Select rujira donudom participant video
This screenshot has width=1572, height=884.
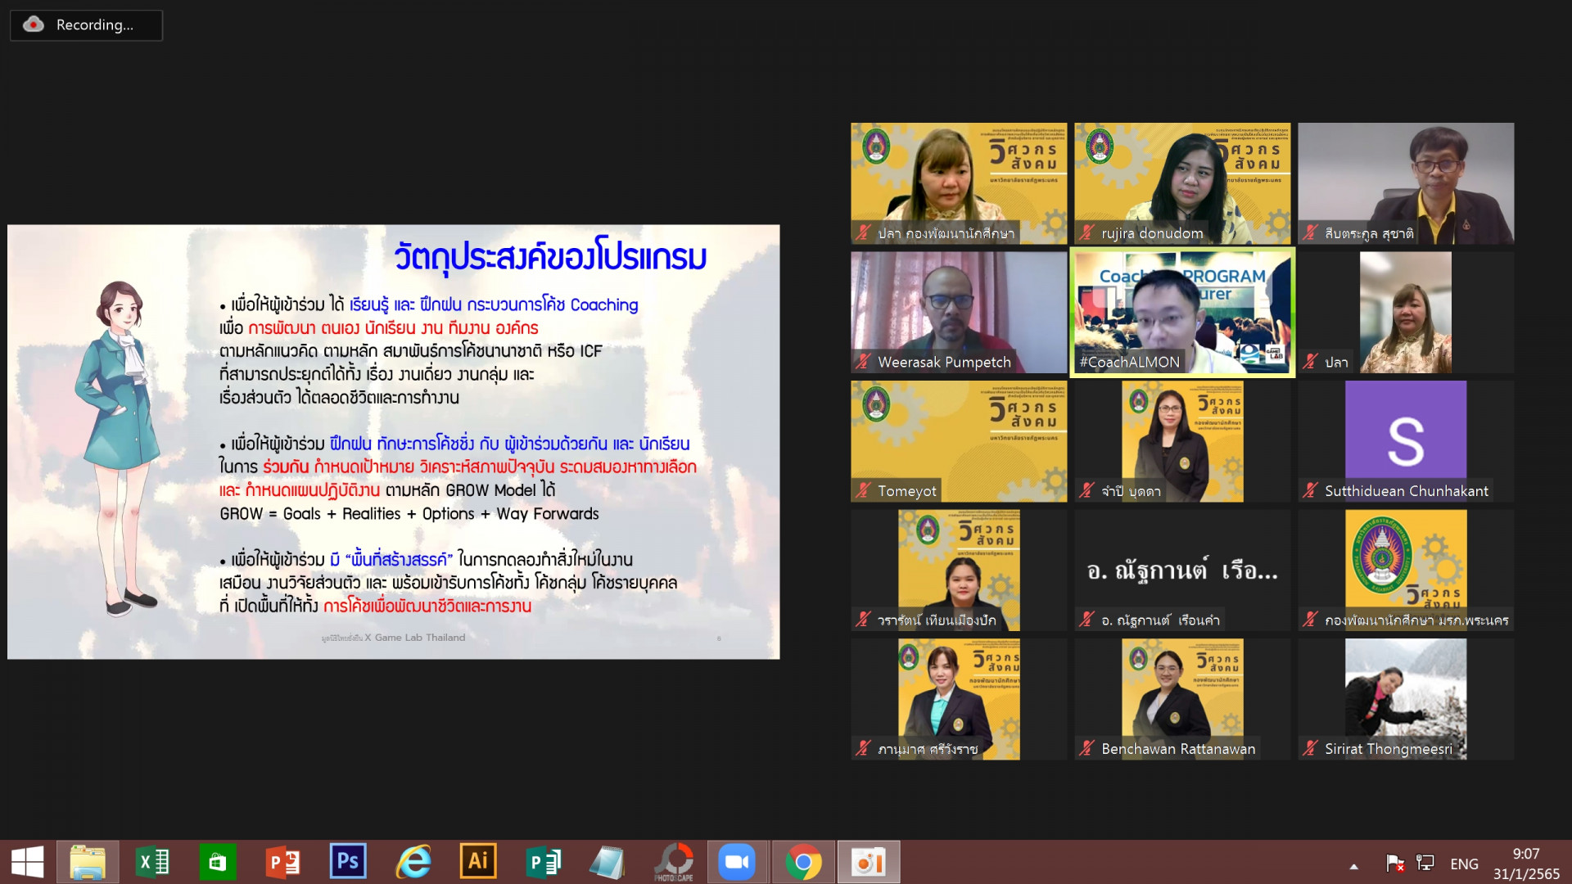(1181, 183)
